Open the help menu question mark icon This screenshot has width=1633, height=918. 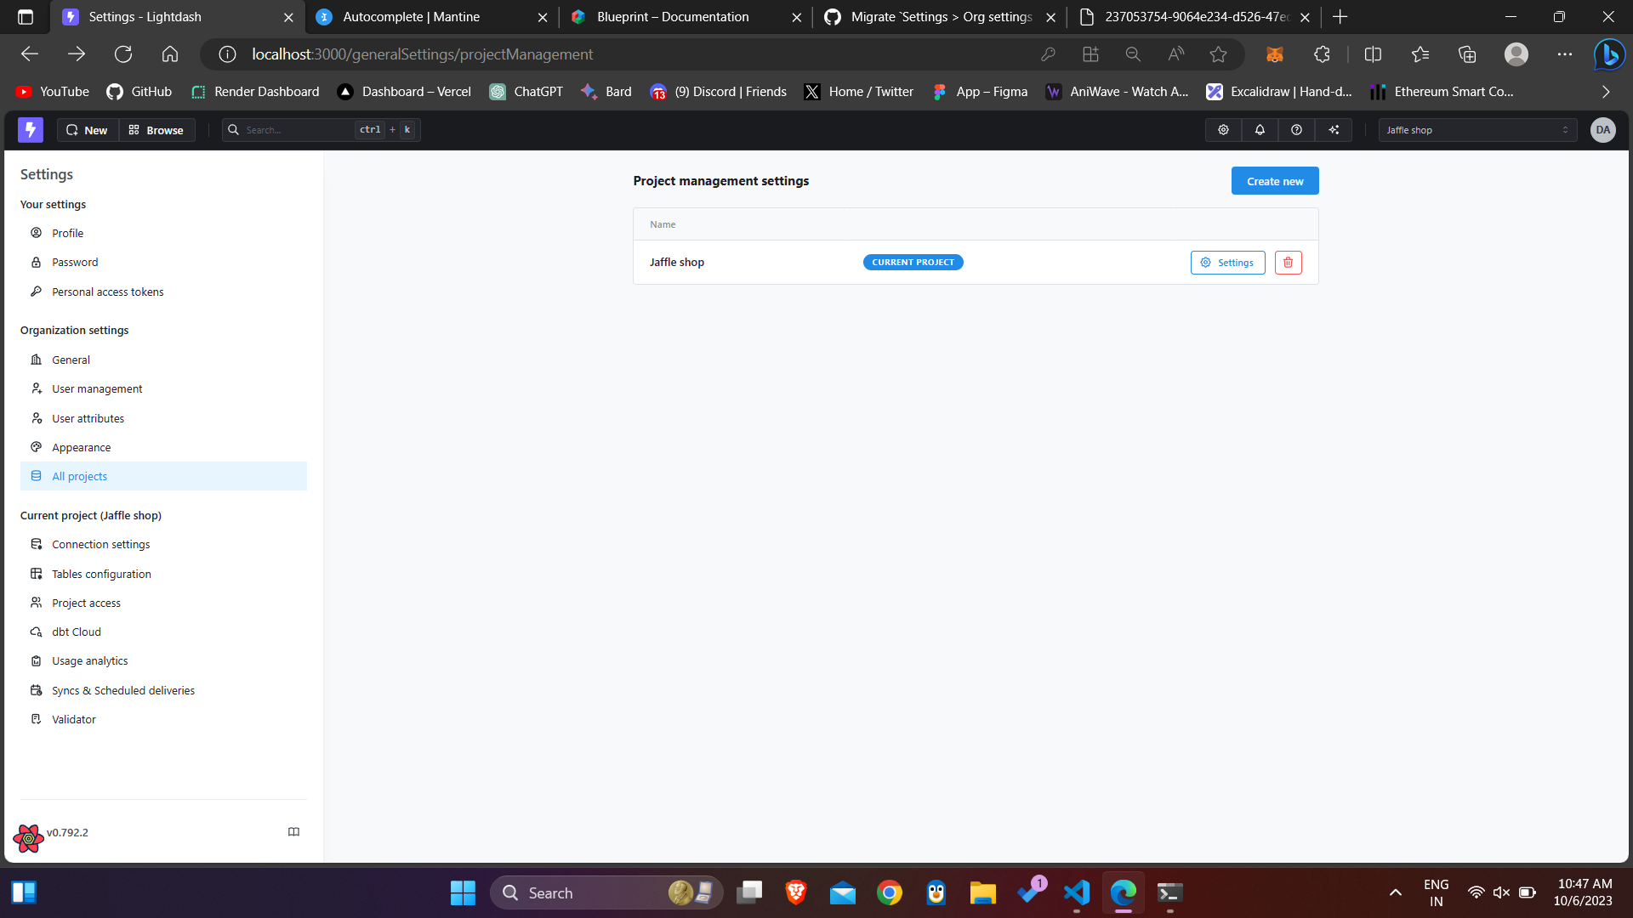pyautogui.click(x=1296, y=129)
